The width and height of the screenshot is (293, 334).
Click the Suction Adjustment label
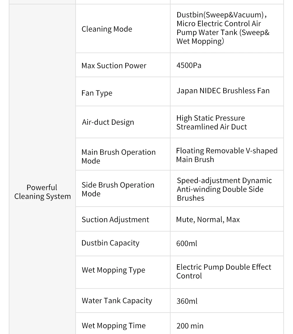(x=115, y=220)
